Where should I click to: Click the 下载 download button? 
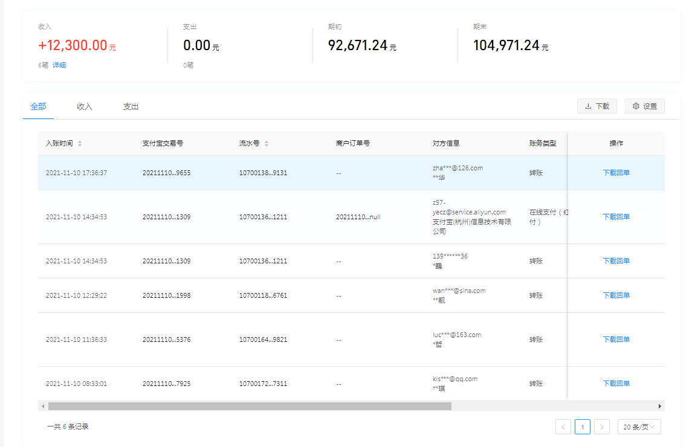point(596,106)
